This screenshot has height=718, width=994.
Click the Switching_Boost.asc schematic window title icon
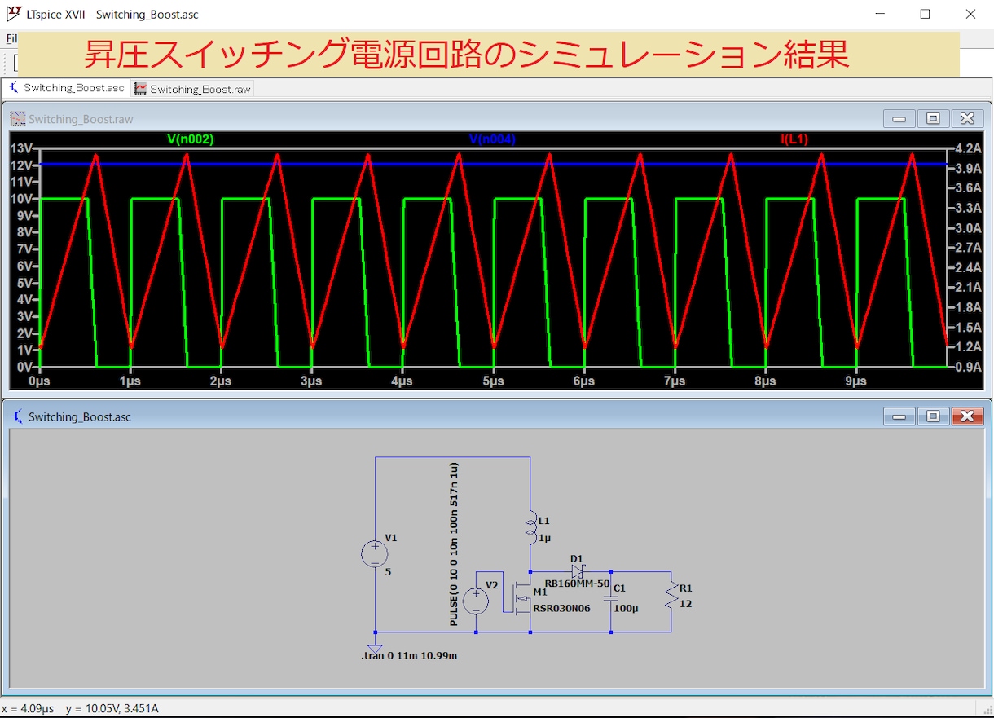17,416
